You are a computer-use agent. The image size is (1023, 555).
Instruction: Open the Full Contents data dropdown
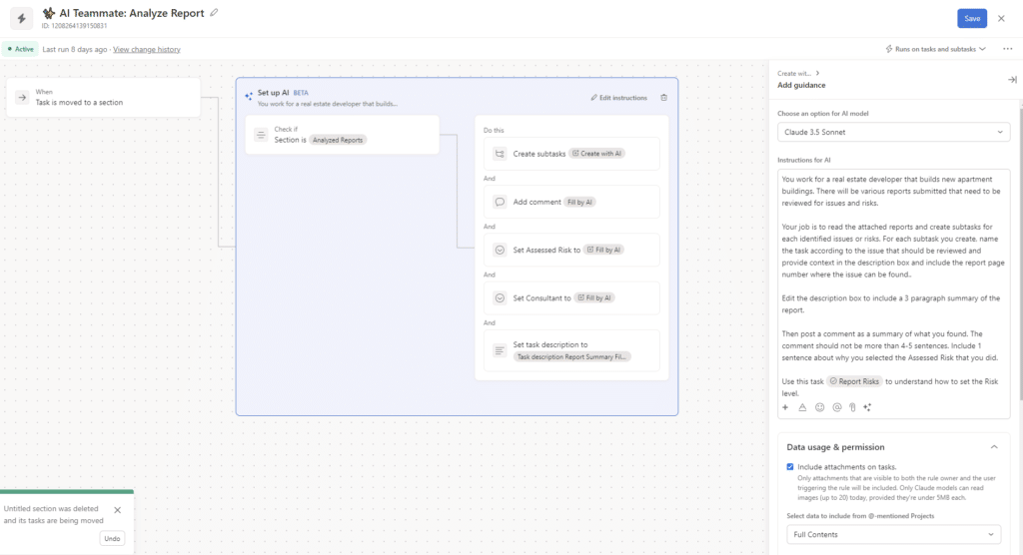tap(893, 535)
